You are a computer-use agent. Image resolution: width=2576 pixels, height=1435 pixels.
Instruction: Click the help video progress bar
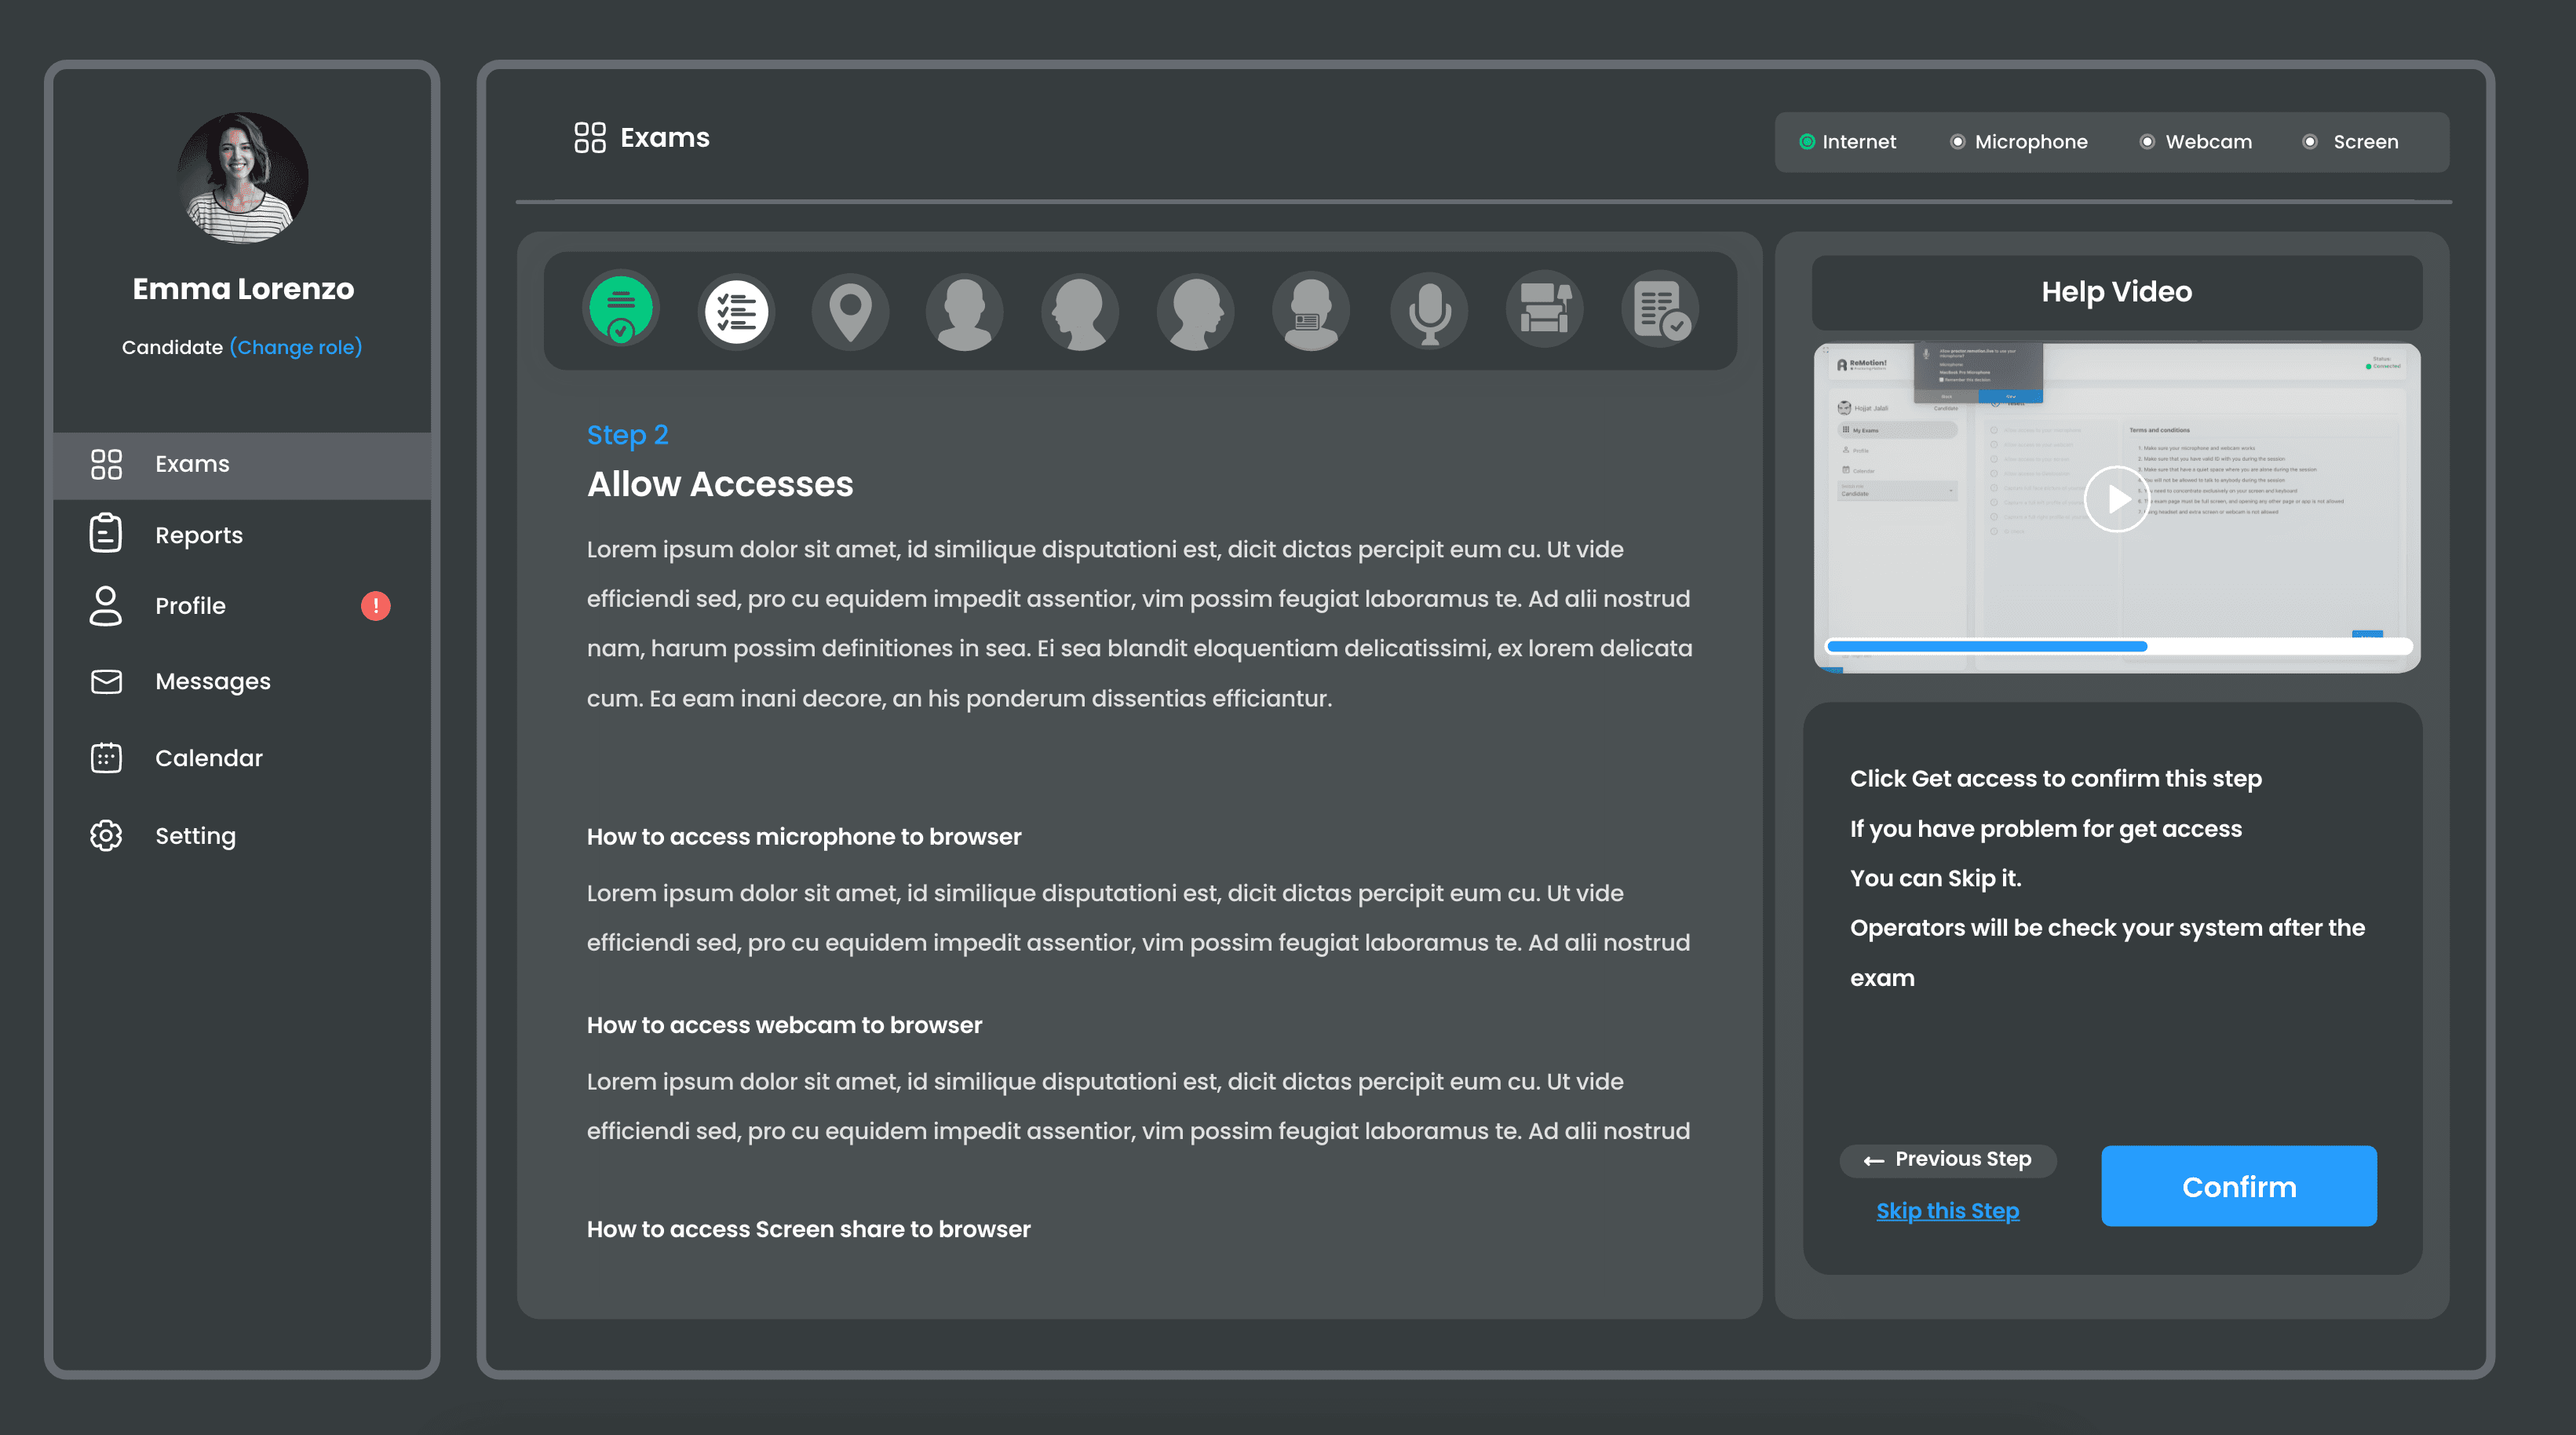pyautogui.click(x=2118, y=646)
